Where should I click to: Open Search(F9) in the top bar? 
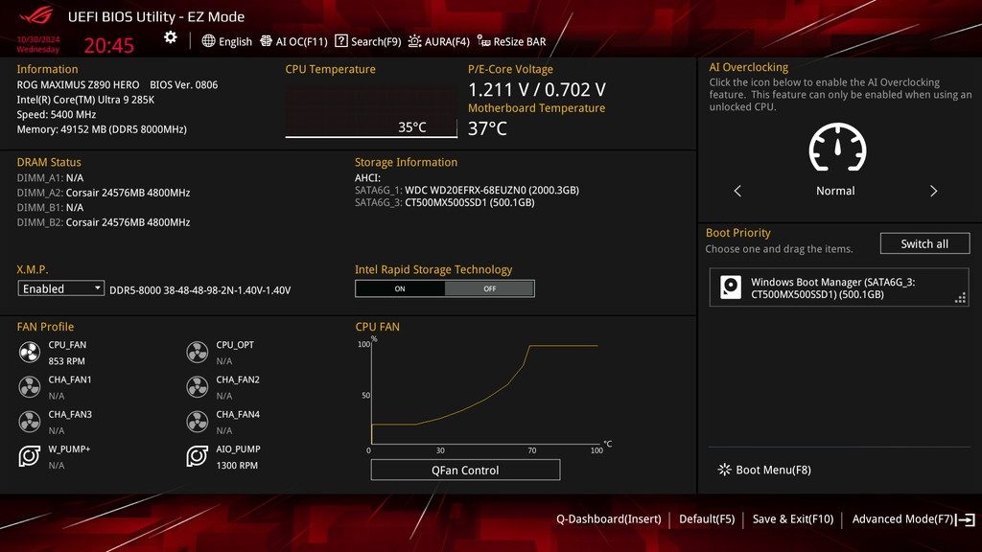[367, 41]
